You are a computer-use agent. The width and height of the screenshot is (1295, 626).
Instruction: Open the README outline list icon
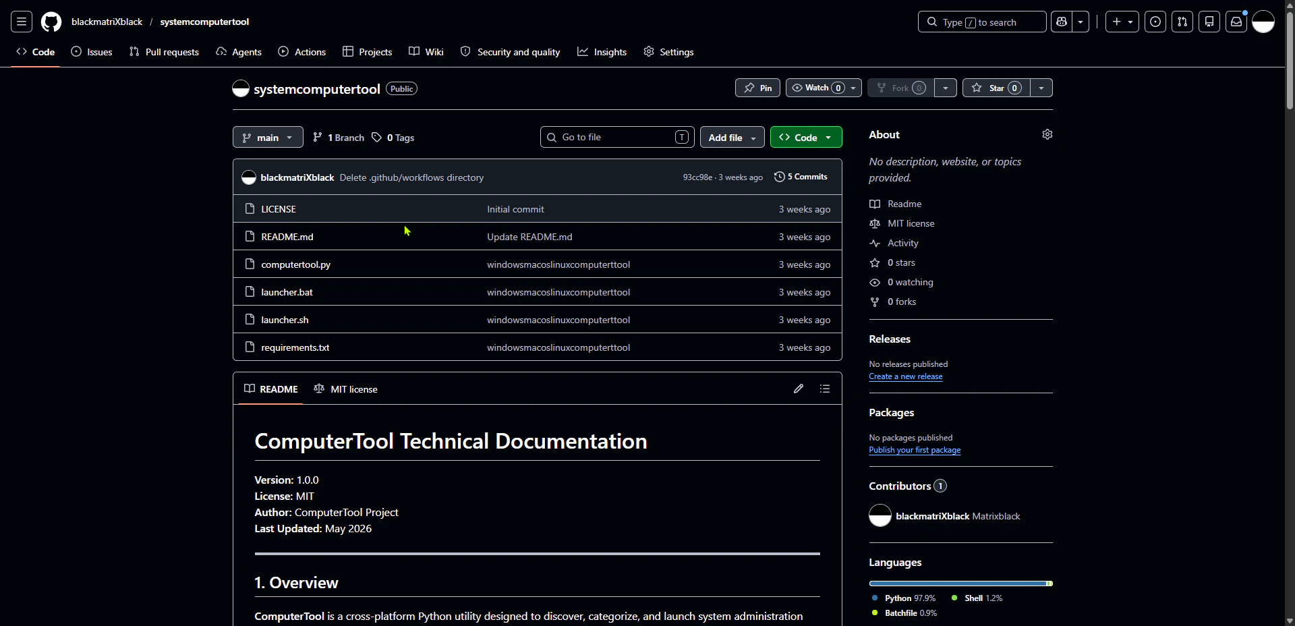(x=825, y=389)
